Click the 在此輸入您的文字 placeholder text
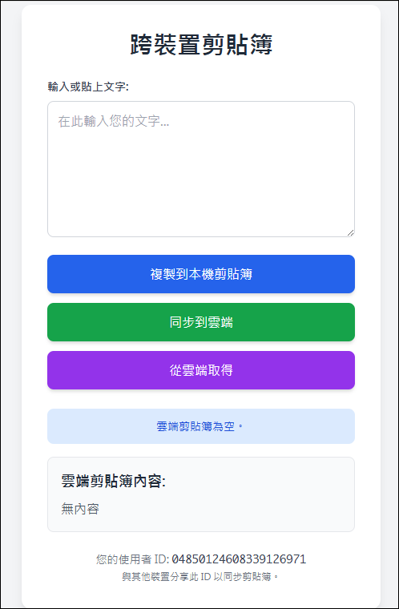 114,121
